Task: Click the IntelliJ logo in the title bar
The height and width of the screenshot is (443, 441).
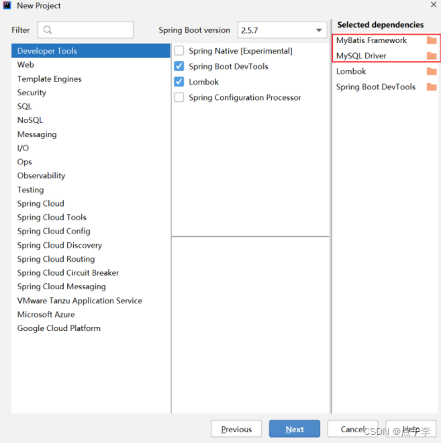Action: (x=7, y=5)
